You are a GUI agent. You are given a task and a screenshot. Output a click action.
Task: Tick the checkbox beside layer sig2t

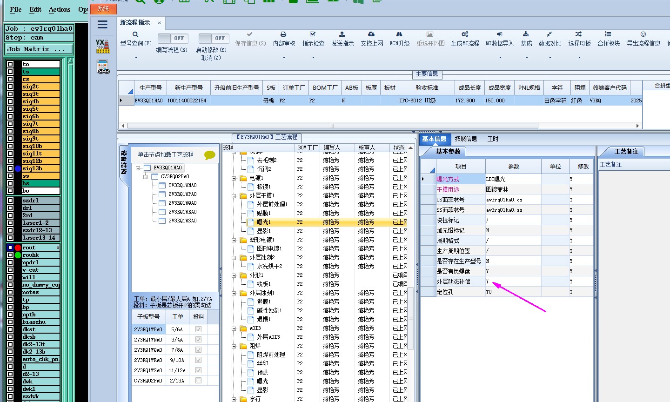point(10,87)
